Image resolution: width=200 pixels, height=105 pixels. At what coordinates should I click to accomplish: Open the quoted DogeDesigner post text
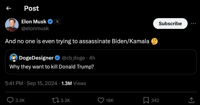pos(52,66)
